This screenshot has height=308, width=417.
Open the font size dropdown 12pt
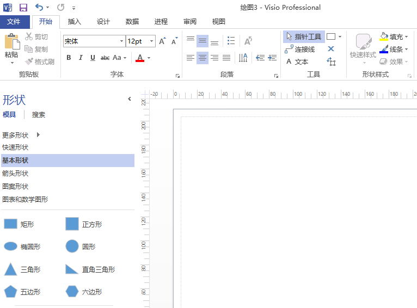pos(151,41)
